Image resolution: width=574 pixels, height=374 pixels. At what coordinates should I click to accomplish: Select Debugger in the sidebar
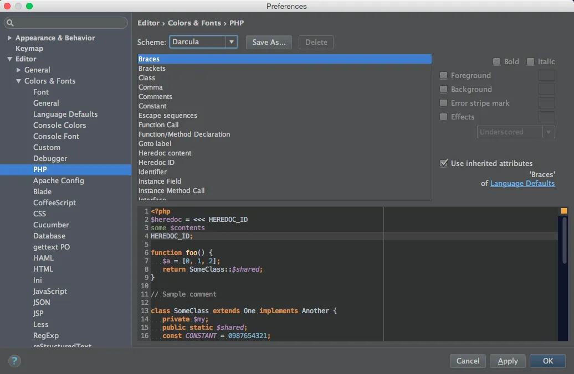pos(50,158)
